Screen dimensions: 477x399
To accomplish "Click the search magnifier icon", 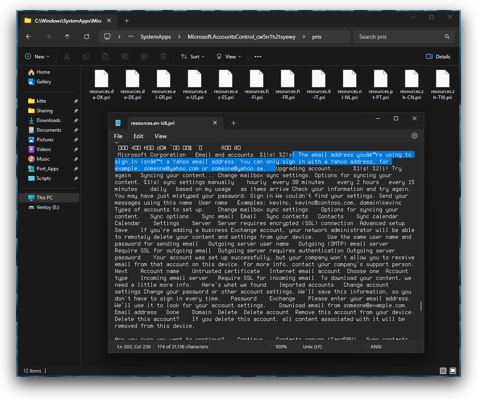I will (447, 37).
